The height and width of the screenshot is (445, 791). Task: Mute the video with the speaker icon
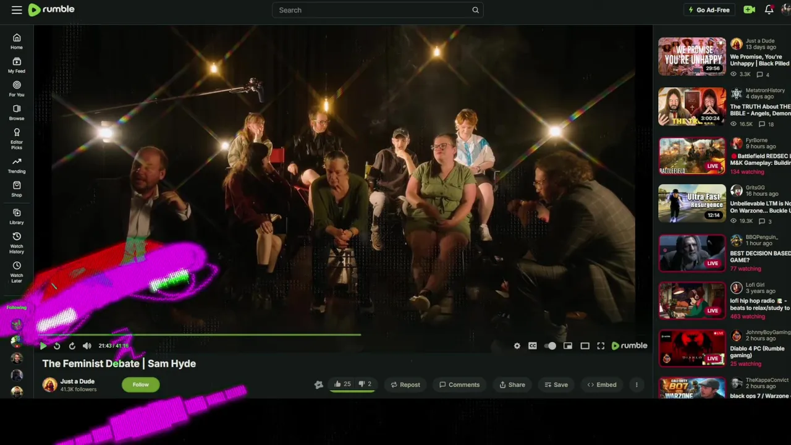tap(87, 346)
